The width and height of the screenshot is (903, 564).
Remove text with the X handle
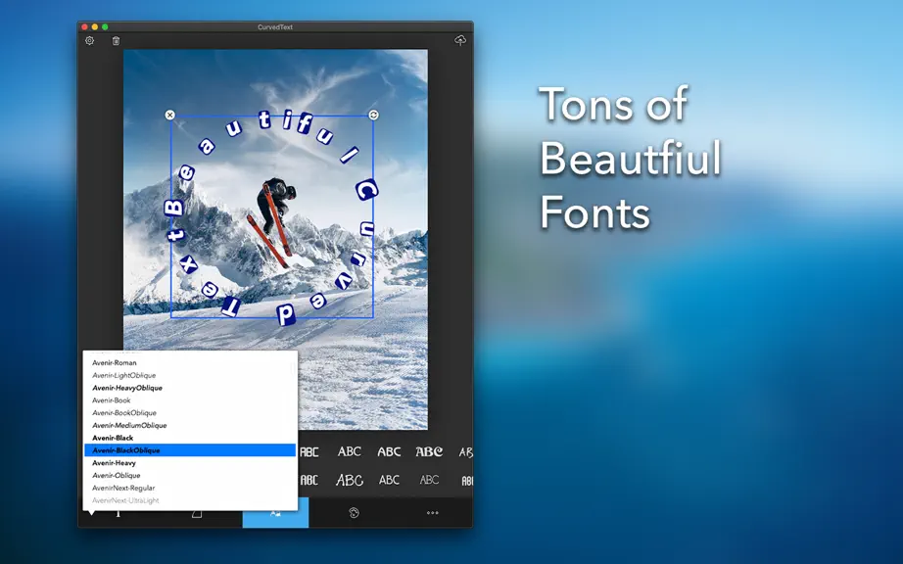pyautogui.click(x=169, y=116)
